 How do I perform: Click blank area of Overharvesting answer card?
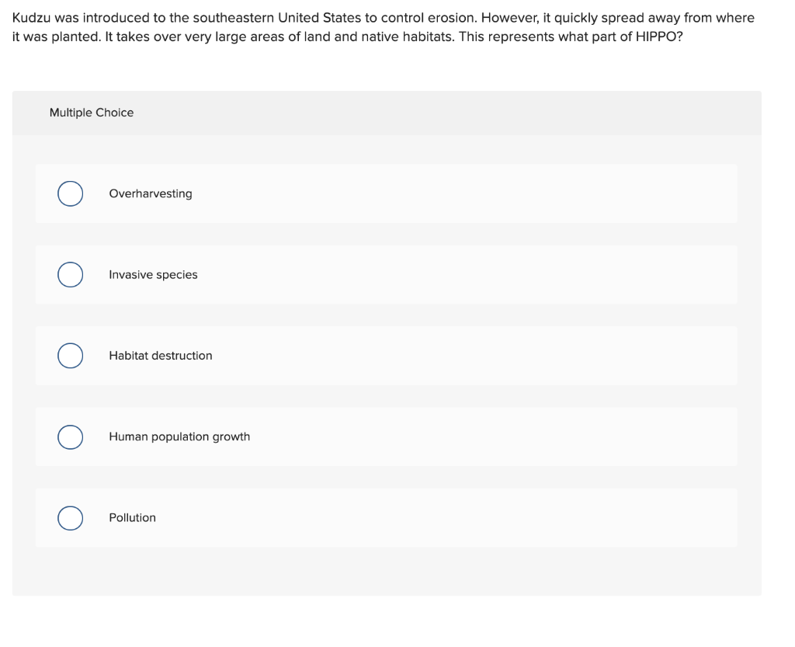(457, 193)
